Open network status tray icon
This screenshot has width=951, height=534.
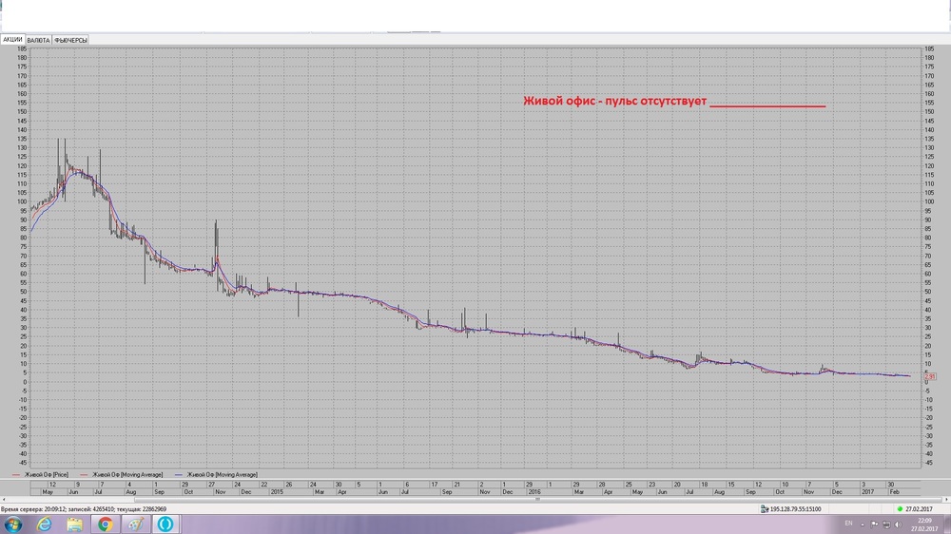point(886,524)
